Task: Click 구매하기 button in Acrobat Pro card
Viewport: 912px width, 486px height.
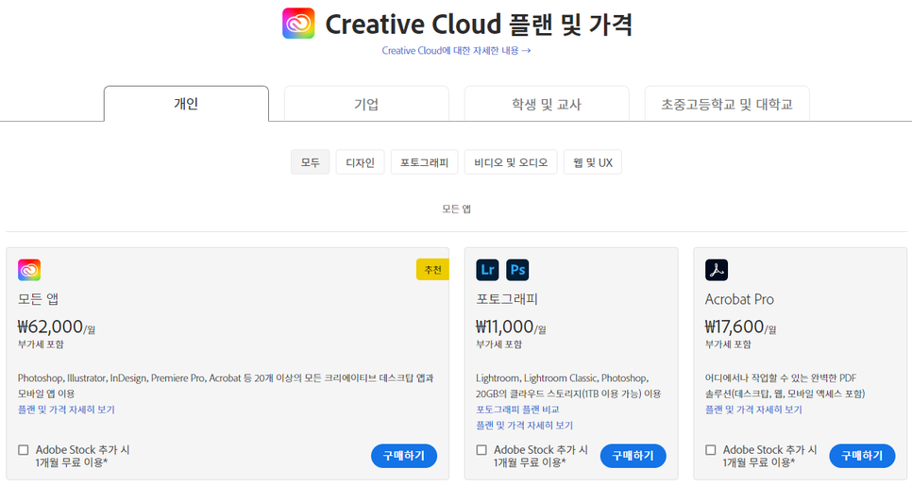Action: coord(863,456)
